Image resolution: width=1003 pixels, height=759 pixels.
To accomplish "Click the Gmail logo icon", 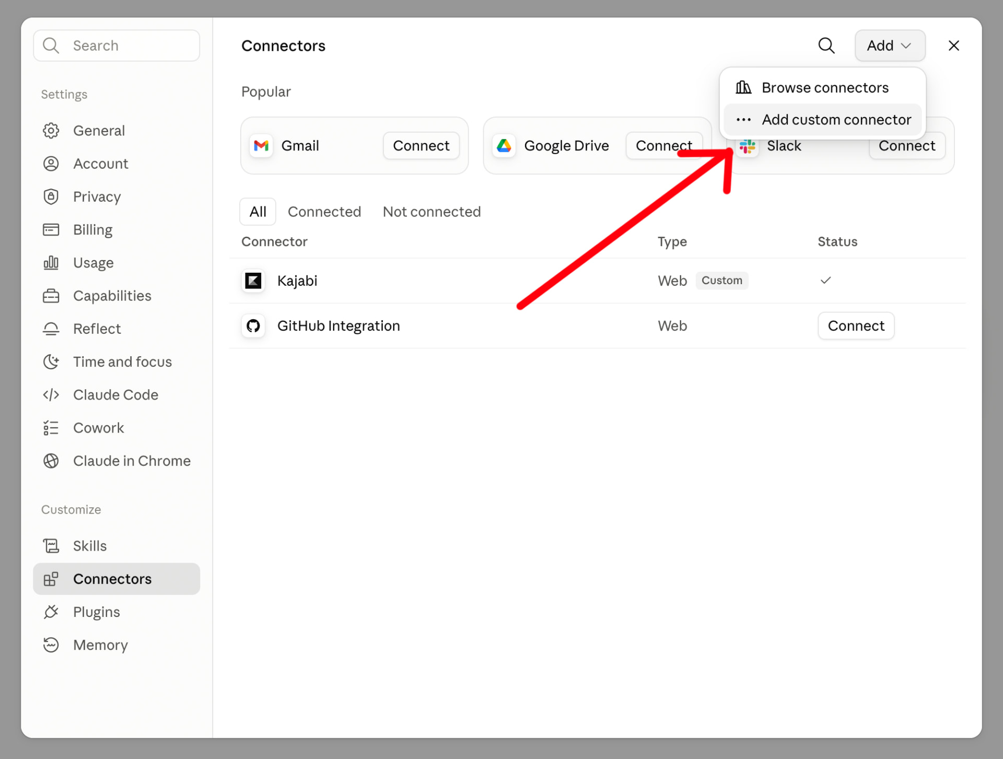I will pyautogui.click(x=261, y=146).
